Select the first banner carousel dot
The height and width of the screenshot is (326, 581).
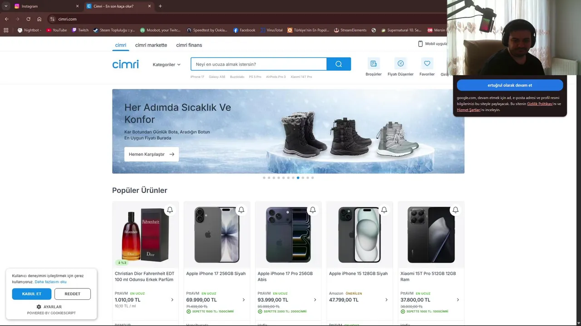(x=264, y=178)
